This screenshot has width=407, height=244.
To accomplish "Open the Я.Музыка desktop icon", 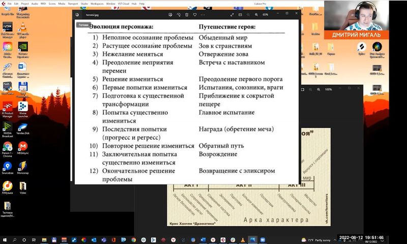I will coord(8,187).
